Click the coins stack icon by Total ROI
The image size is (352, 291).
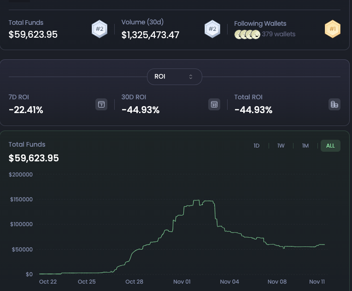tap(334, 104)
